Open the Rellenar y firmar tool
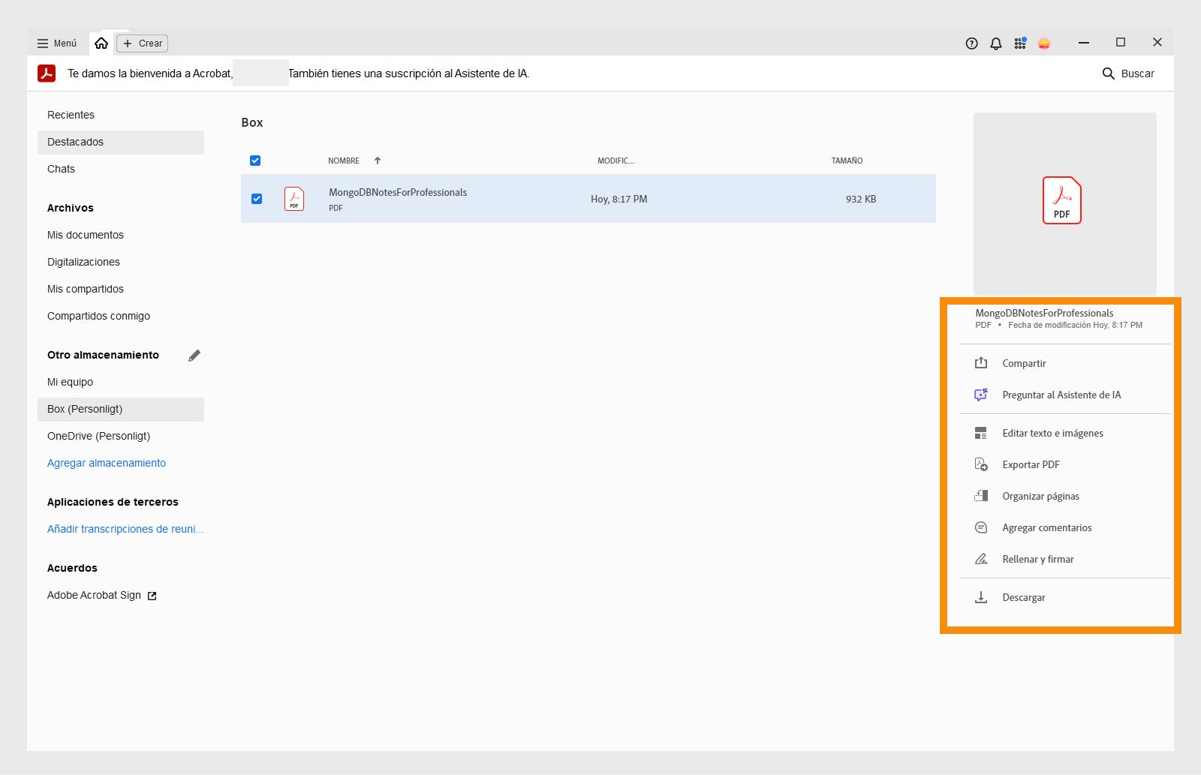This screenshot has width=1201, height=775. click(1038, 559)
